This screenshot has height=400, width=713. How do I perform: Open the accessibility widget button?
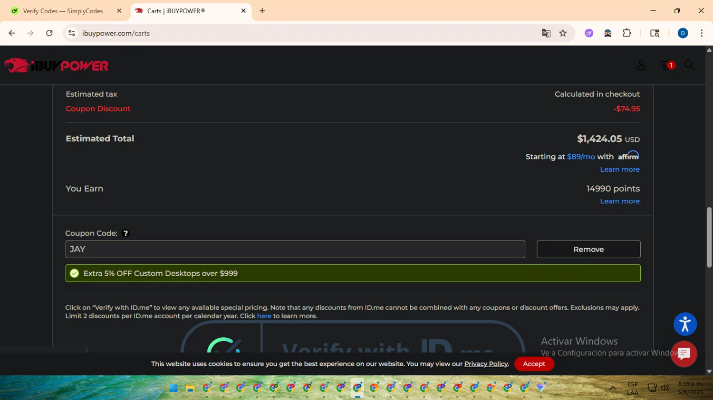(x=685, y=324)
